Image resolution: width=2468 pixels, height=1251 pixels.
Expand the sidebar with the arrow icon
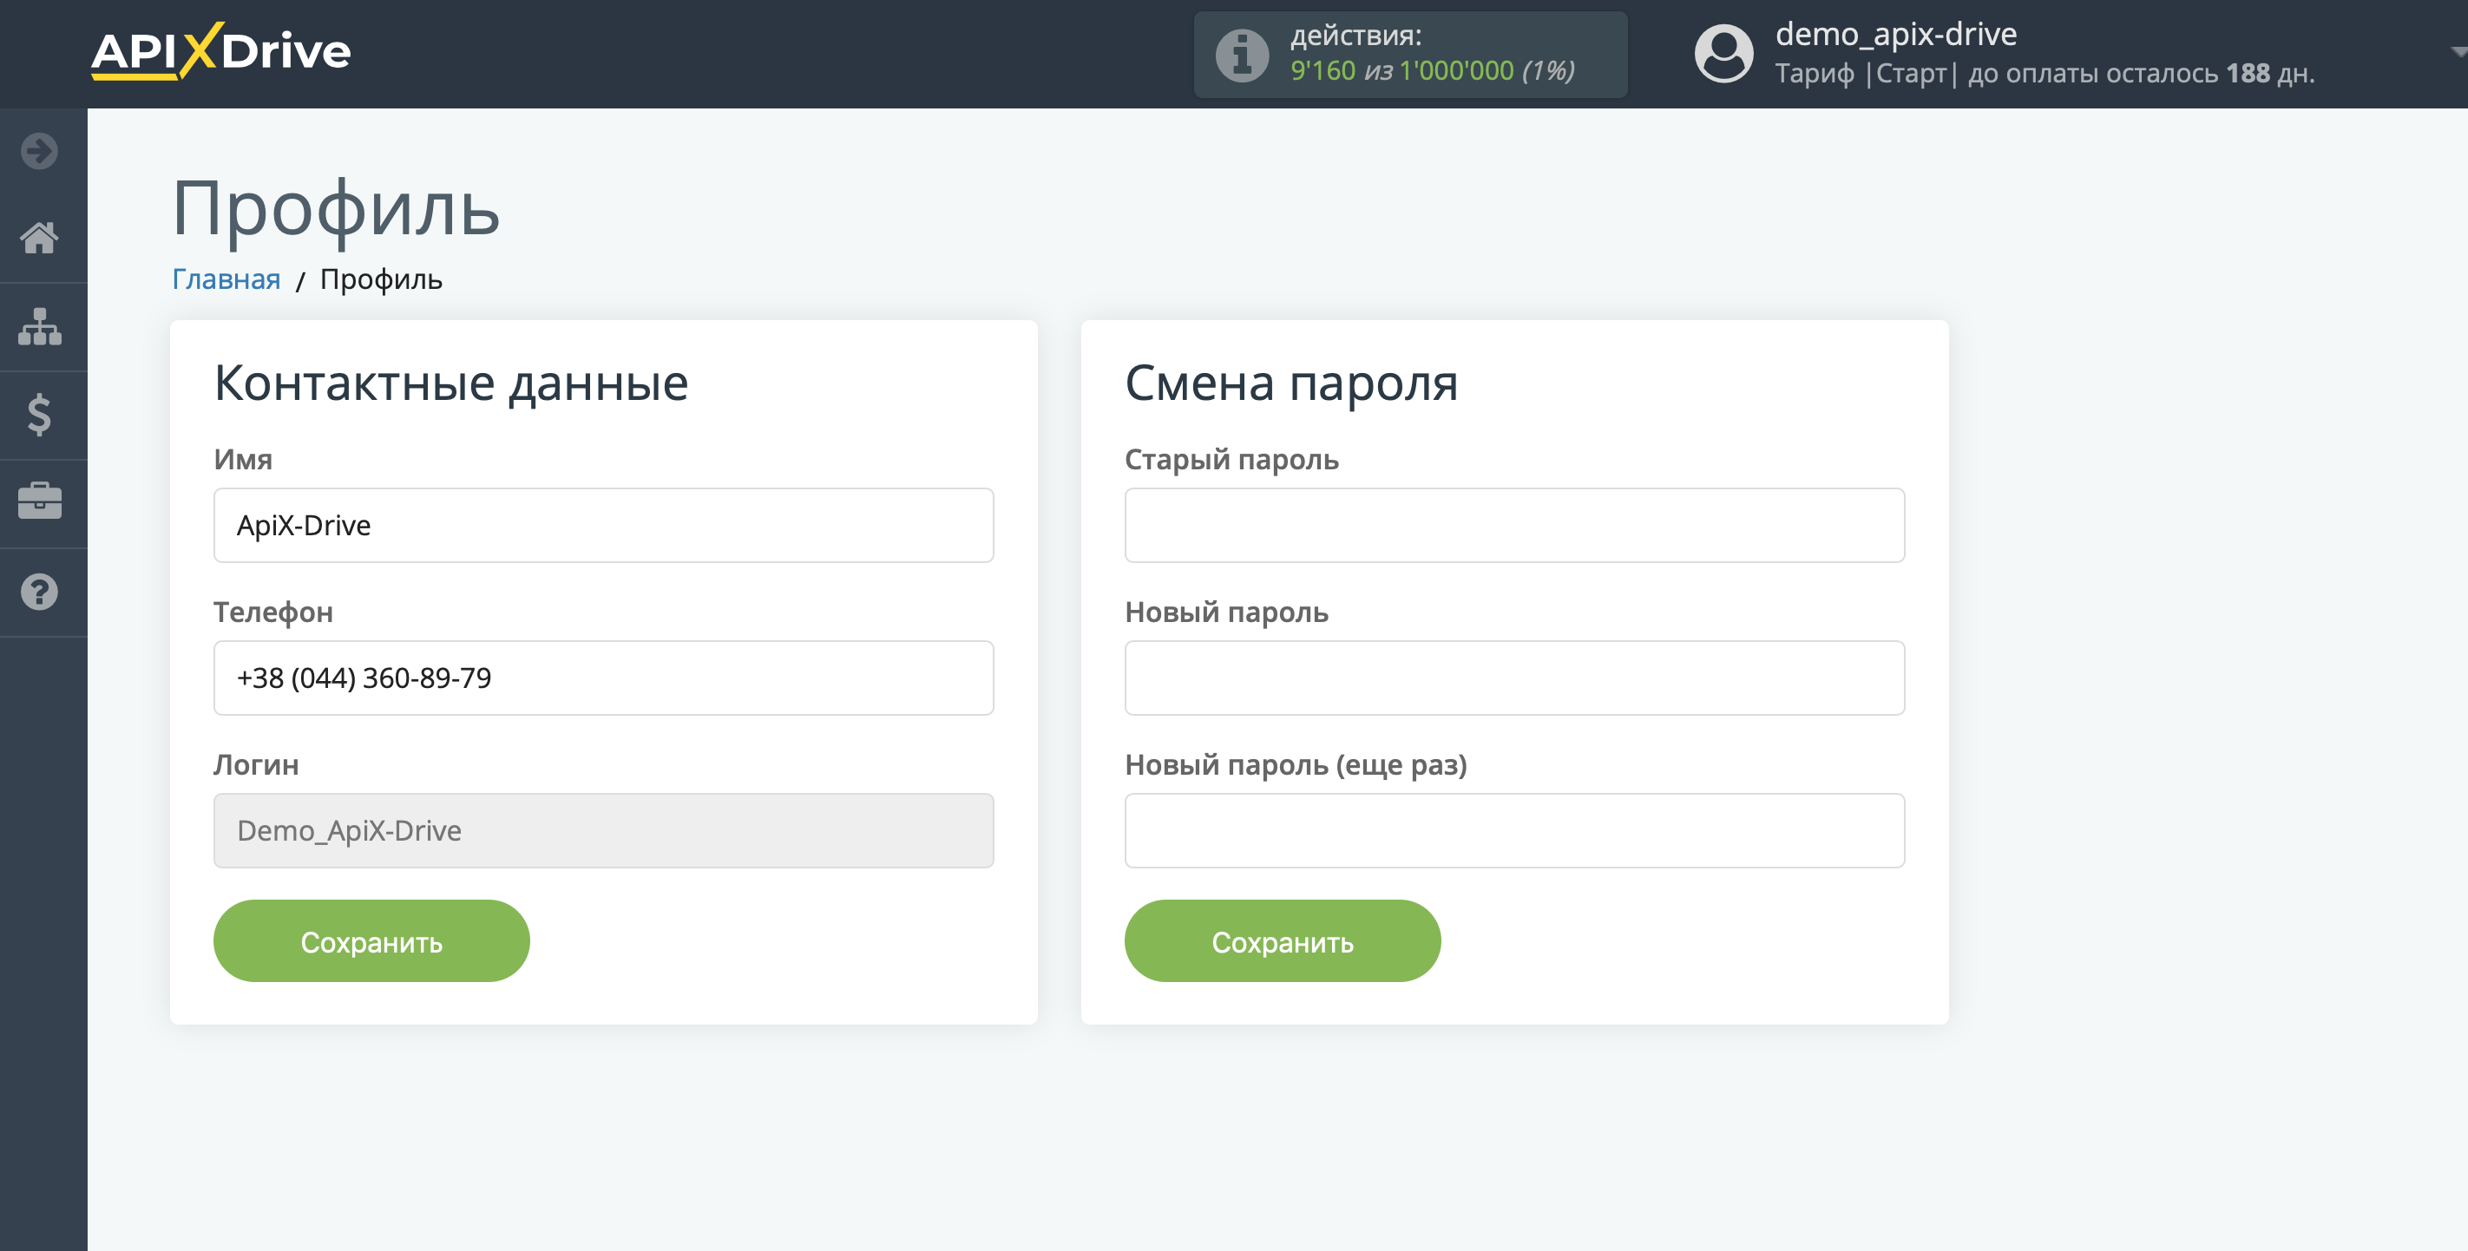click(39, 150)
